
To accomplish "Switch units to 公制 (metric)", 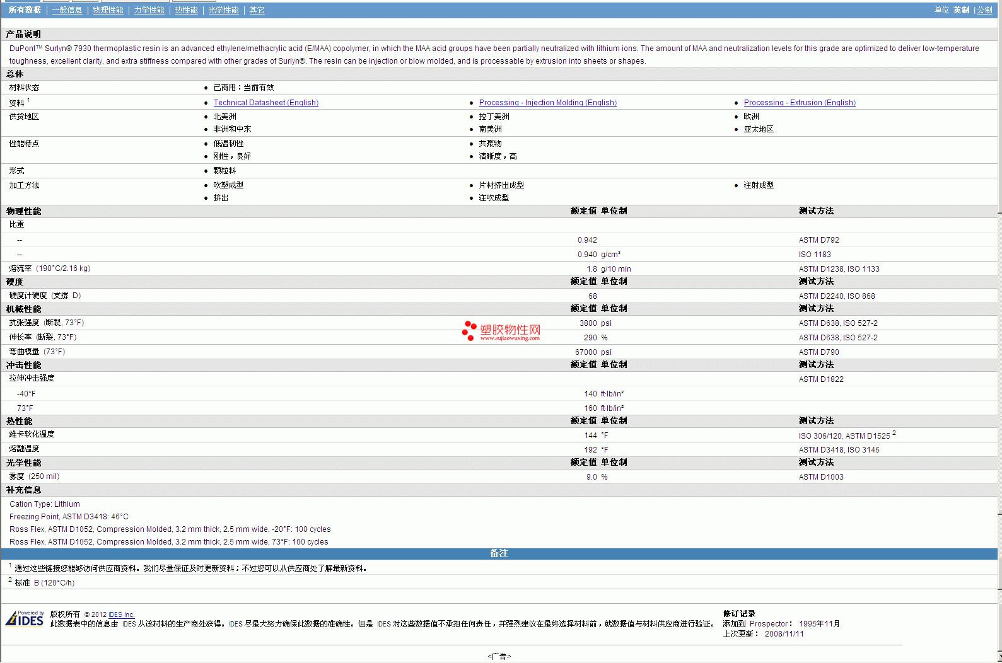I will tap(984, 10).
